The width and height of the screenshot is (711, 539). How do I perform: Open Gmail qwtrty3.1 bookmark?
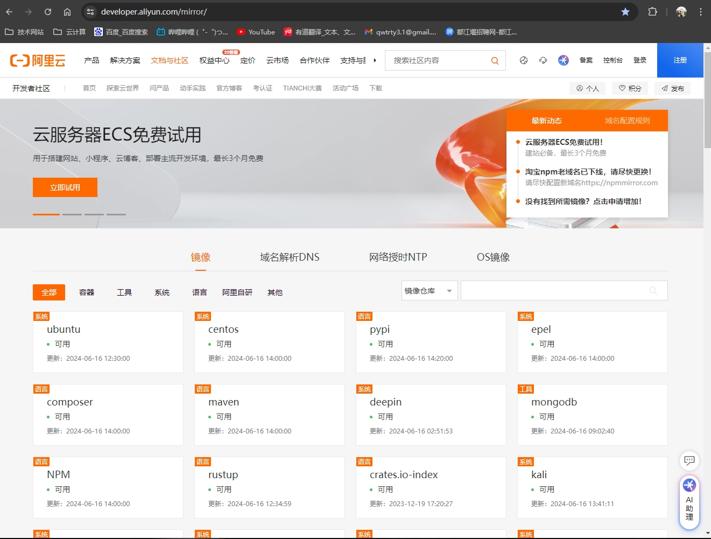click(x=400, y=32)
